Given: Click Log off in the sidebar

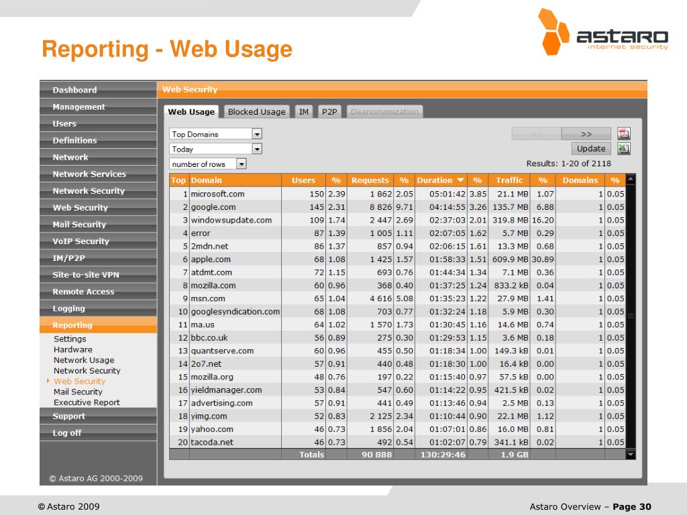Looking at the screenshot, I should (98, 433).
